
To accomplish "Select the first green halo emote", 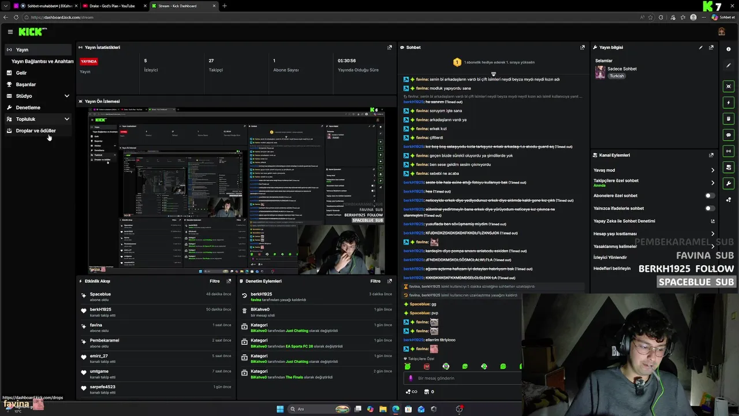I will 408,366.
